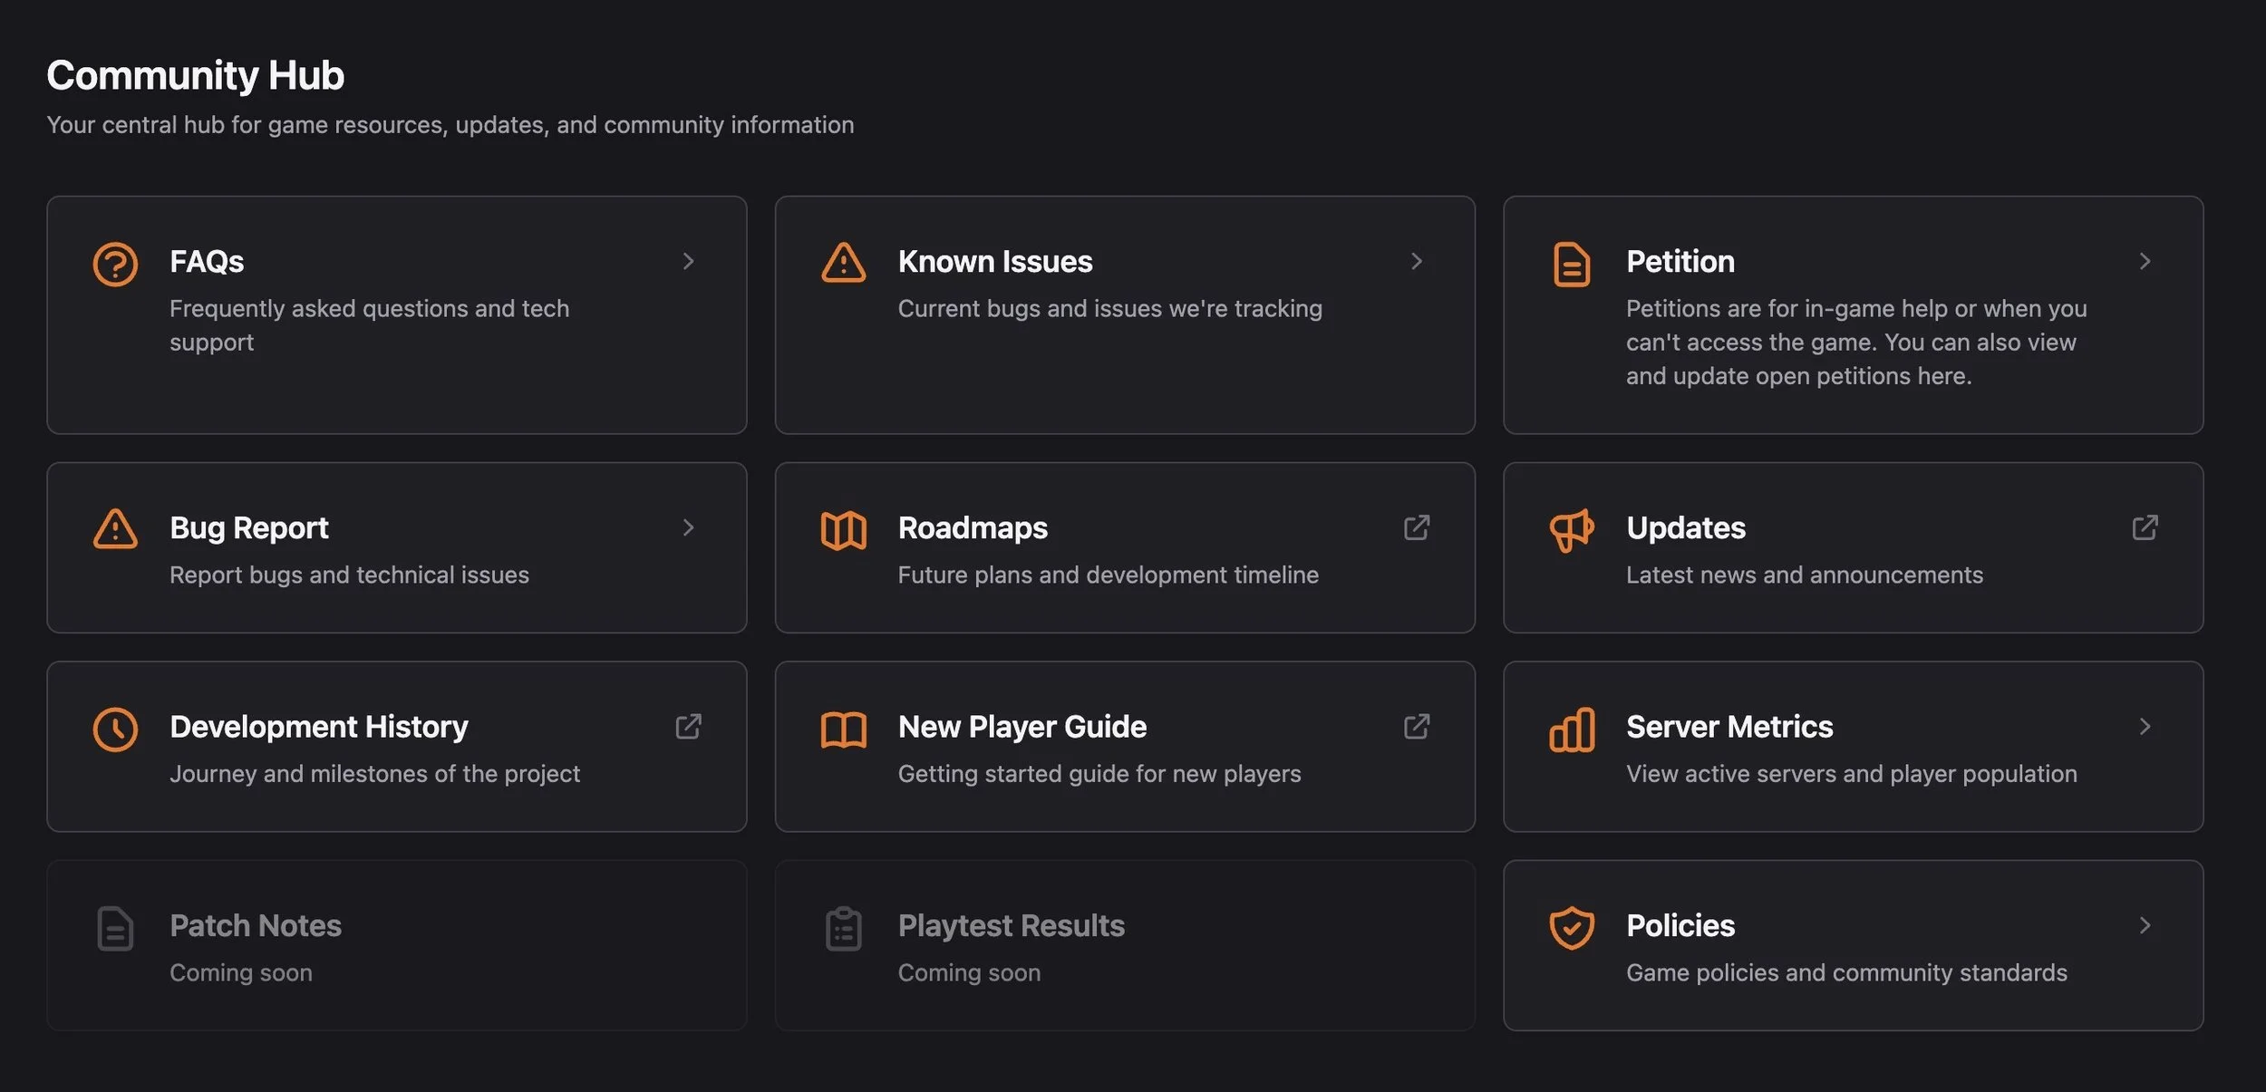Open Known Issues via its chevron arrow
The width and height of the screenshot is (2266, 1092).
tap(1417, 261)
